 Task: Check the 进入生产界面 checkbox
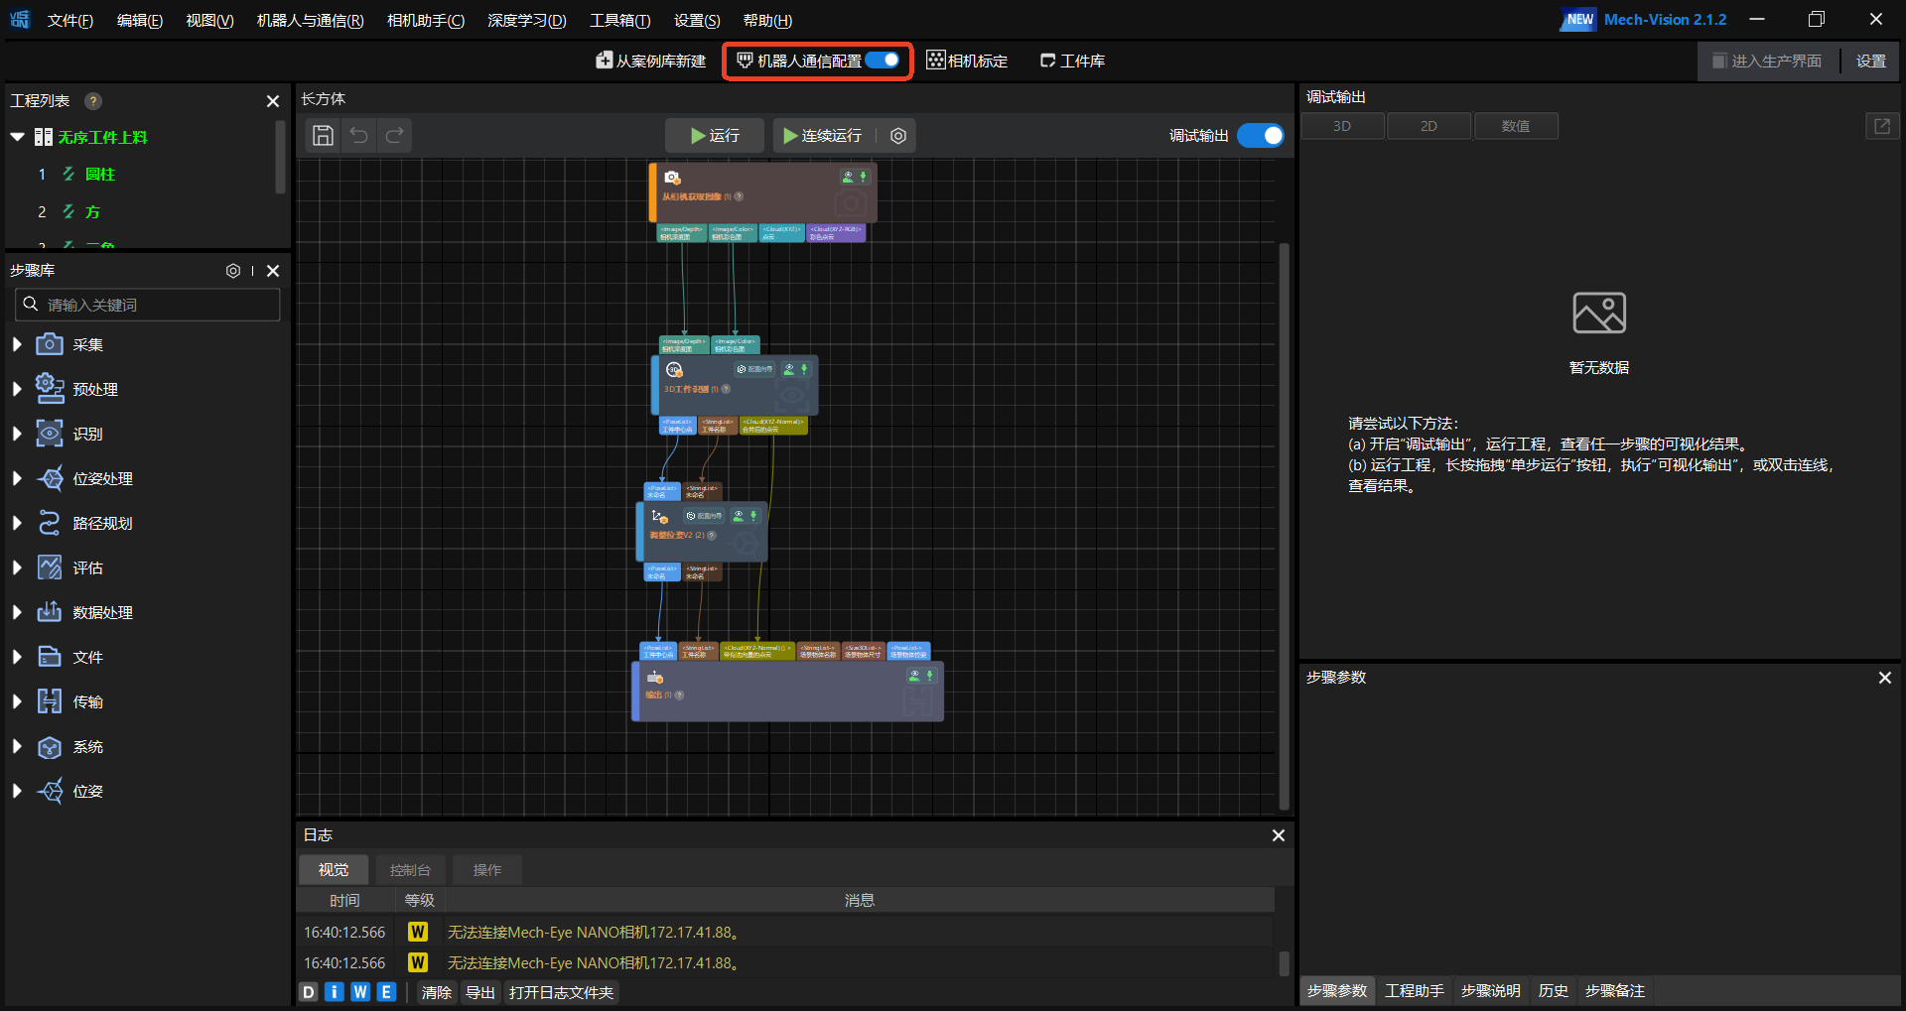[x=1719, y=62]
